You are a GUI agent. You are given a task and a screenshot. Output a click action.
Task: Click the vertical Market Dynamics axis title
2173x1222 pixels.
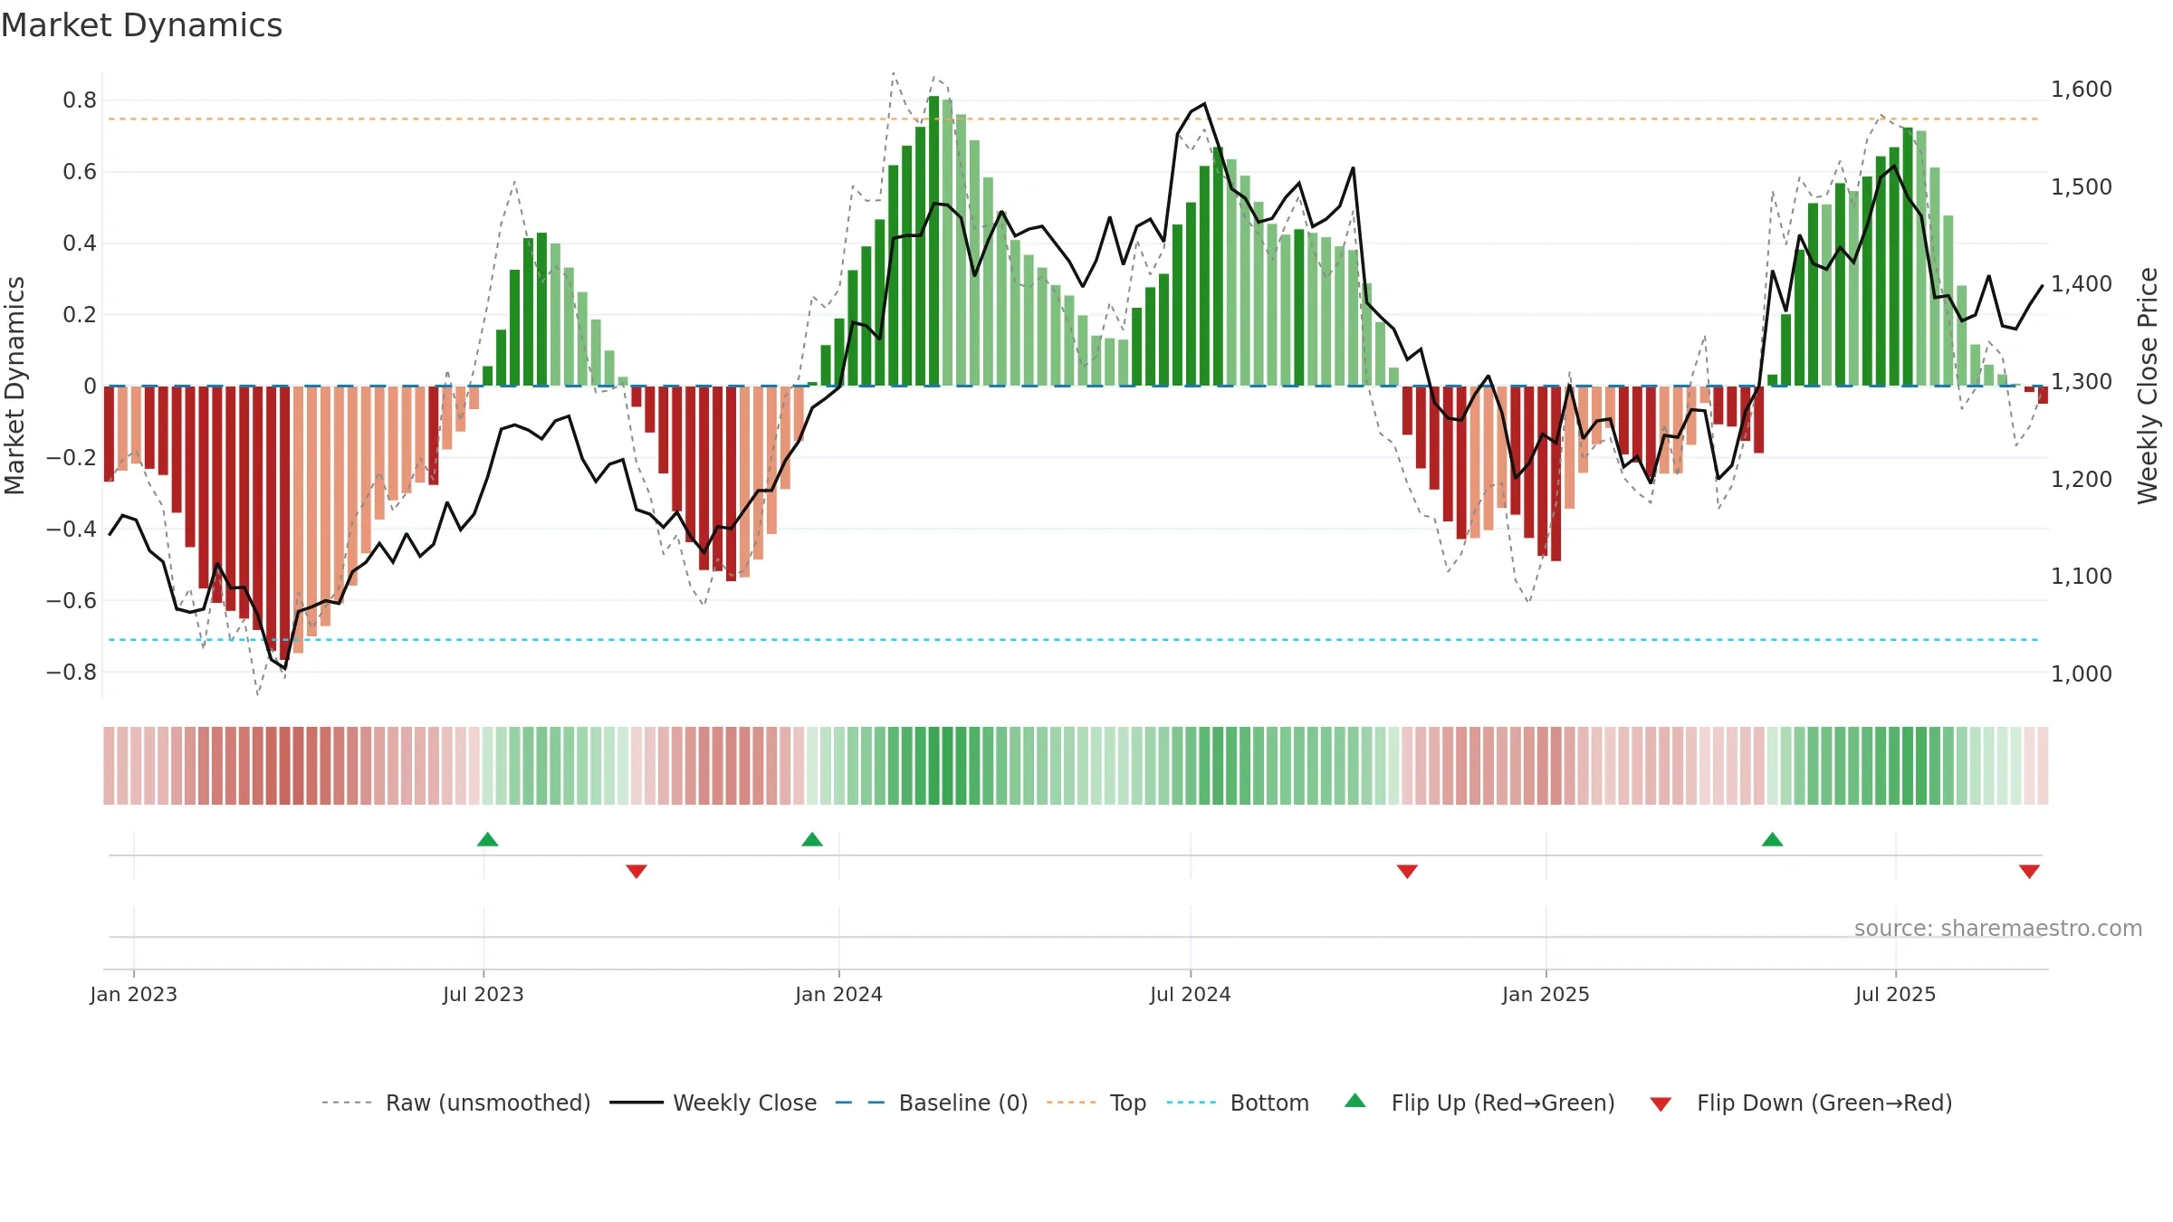pyautogui.click(x=14, y=386)
